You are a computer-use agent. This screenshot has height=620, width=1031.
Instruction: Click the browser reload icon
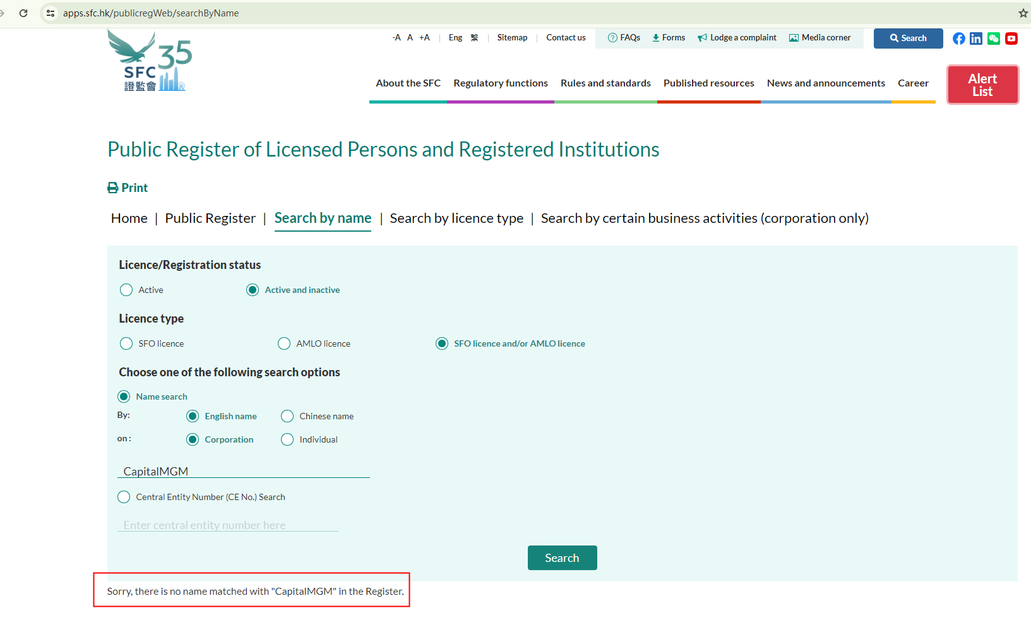23,13
